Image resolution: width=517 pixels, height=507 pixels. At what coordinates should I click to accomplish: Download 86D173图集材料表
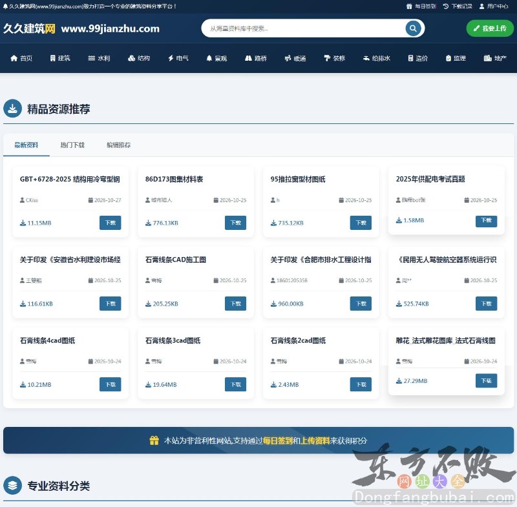[235, 223]
